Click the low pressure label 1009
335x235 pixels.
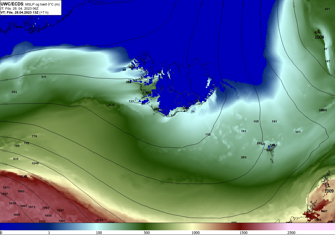pyautogui.click(x=329, y=191)
